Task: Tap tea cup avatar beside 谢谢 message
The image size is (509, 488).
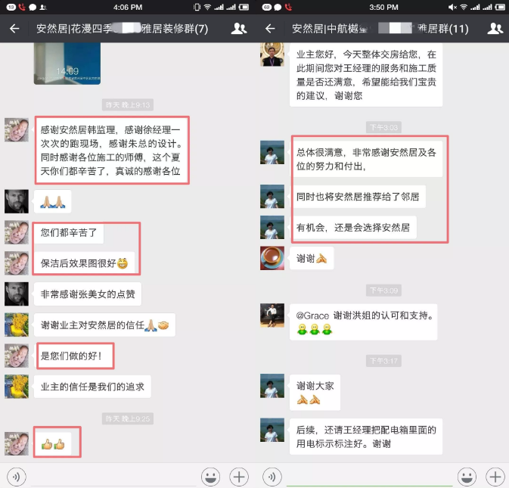Action: click(x=272, y=258)
